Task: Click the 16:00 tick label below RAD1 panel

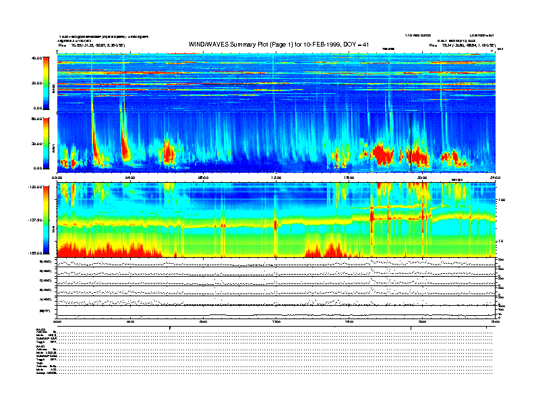Action: 349,177
